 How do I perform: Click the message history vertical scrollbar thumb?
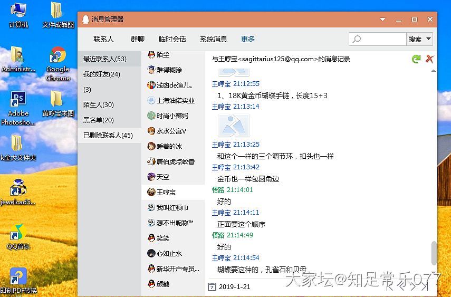click(434, 252)
